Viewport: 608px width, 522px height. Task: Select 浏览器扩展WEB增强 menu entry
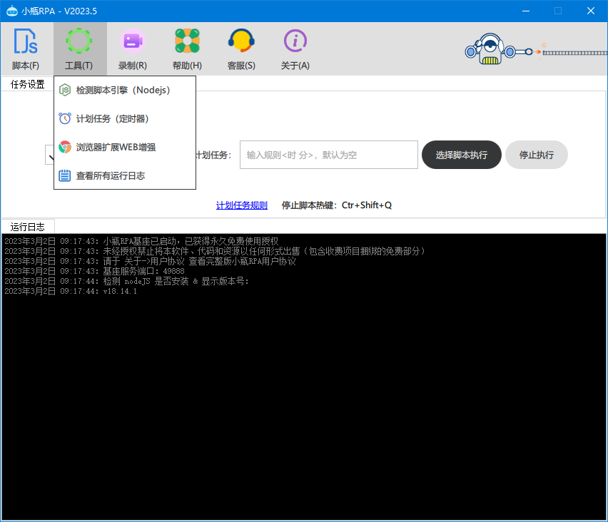[x=125, y=148]
